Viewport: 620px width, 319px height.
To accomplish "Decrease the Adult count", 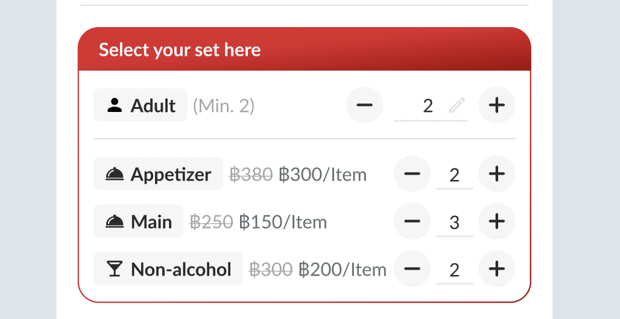I will [x=364, y=105].
